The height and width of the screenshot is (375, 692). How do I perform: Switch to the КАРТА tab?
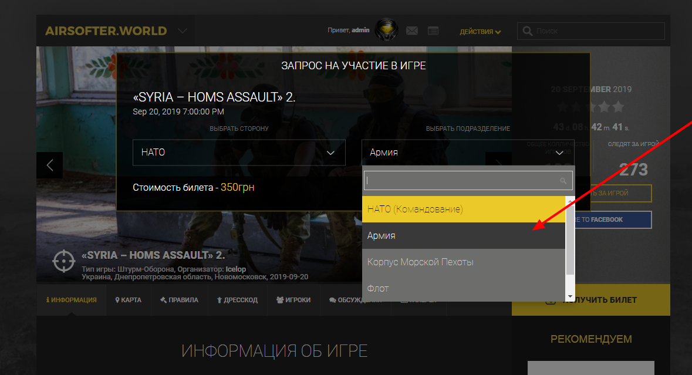[x=129, y=300]
